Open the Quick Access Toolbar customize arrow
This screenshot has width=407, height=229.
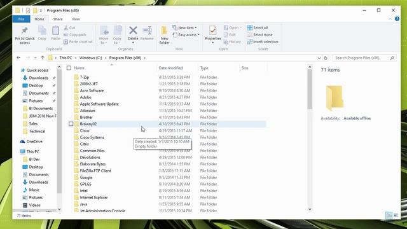pos(41,11)
